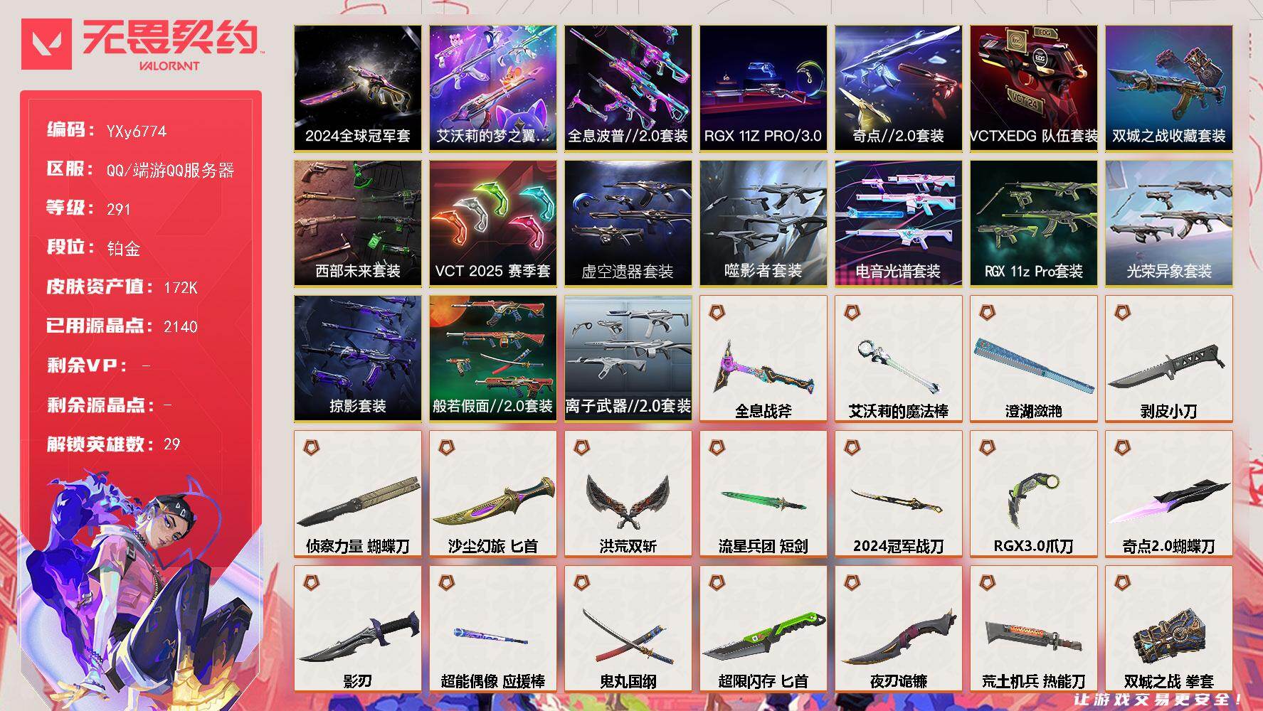Screen dimensions: 1263x711
Task: Select the 般若假面//2.0套装 bundle
Action: click(x=493, y=358)
